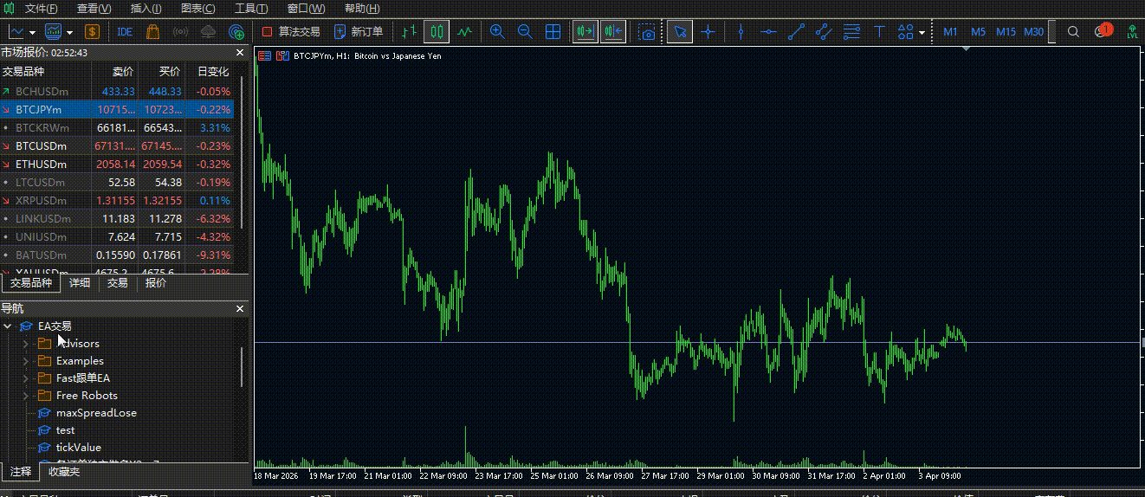Toggle 算法交易 algo trading button
The image size is (1145, 497).
[291, 32]
